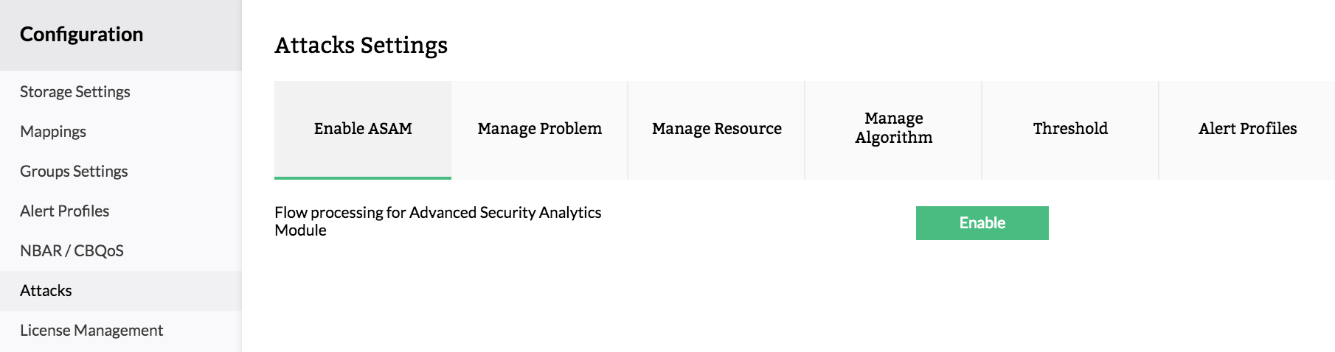Click the green Enable button
This screenshot has width=1335, height=352.
pyautogui.click(x=982, y=223)
